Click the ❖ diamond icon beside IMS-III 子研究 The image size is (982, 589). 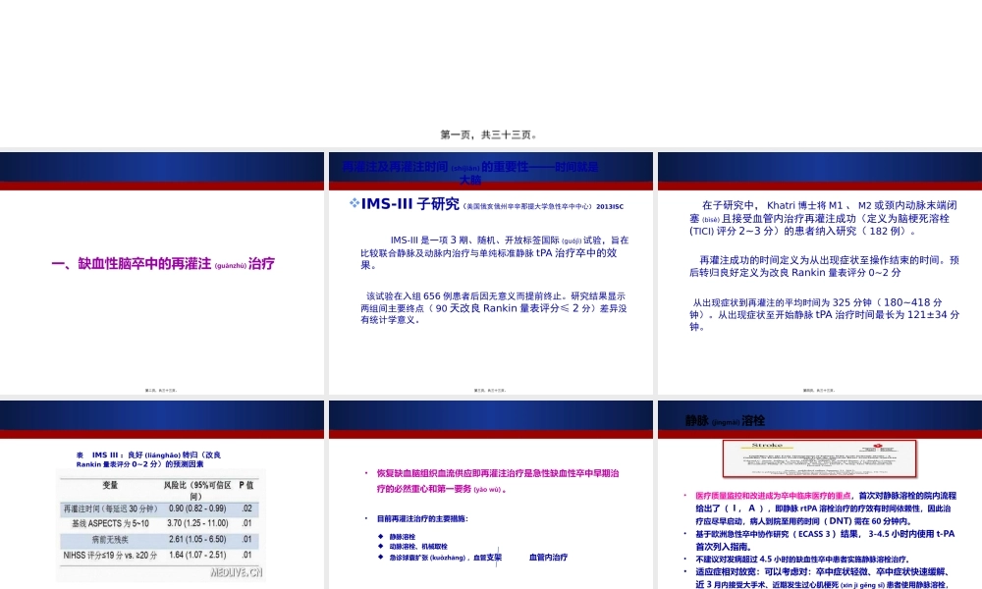(x=354, y=204)
